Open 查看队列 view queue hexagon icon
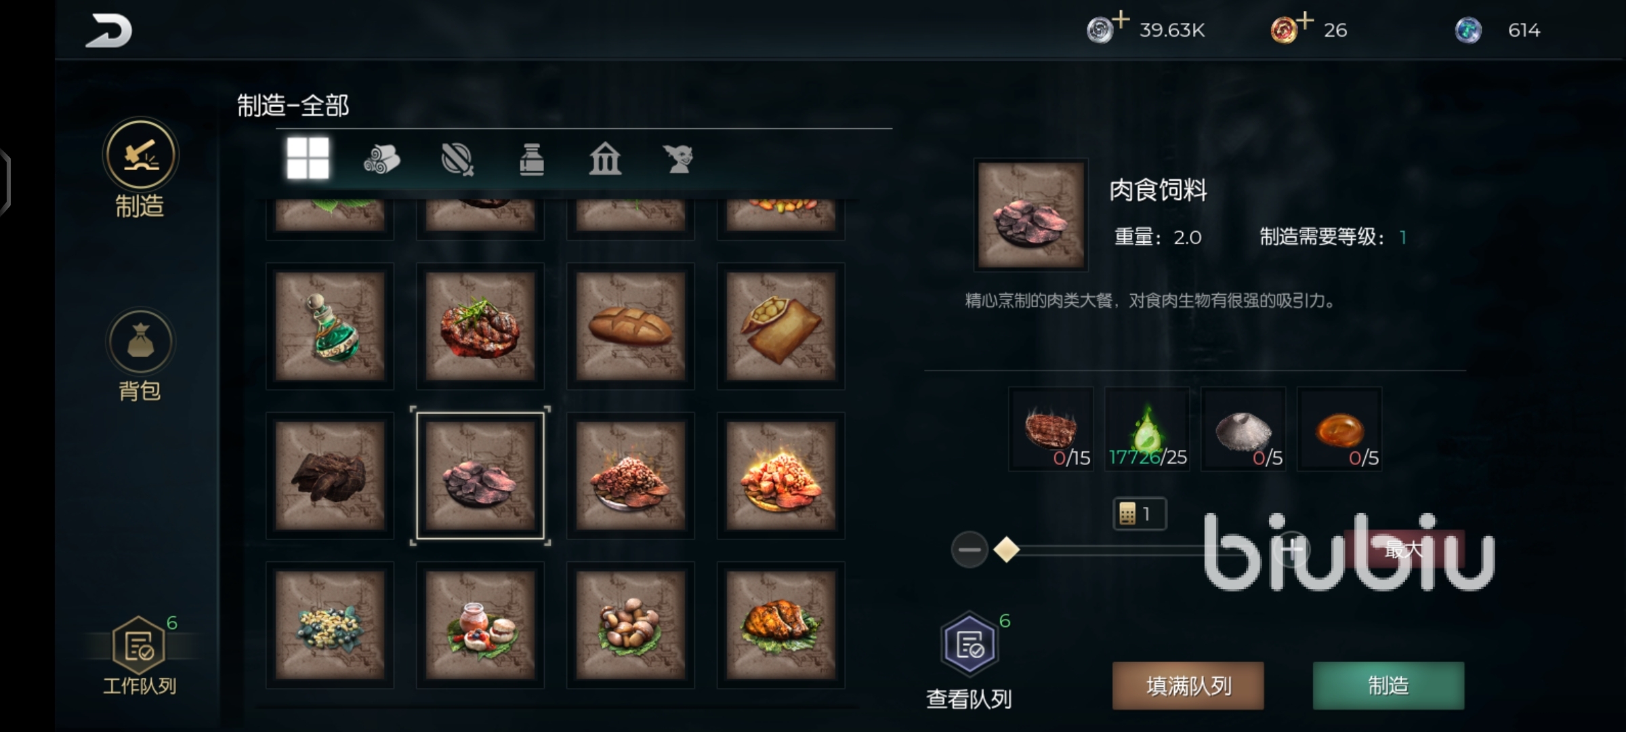1626x732 pixels. coord(969,643)
